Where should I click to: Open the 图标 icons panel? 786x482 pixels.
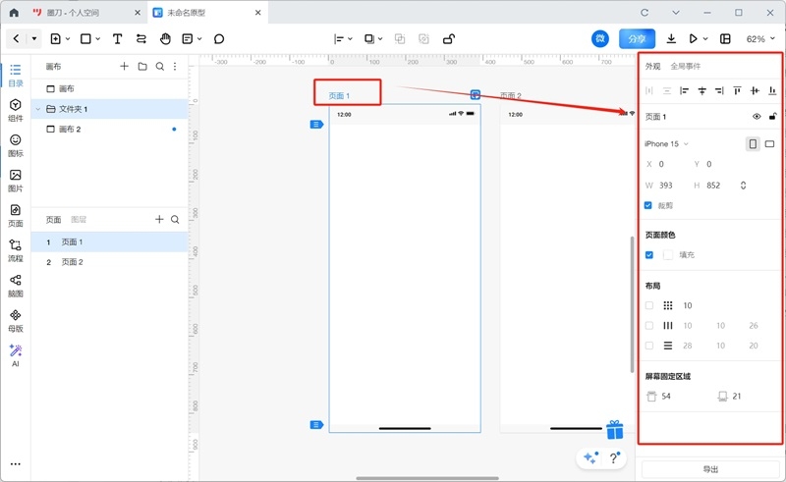click(16, 145)
